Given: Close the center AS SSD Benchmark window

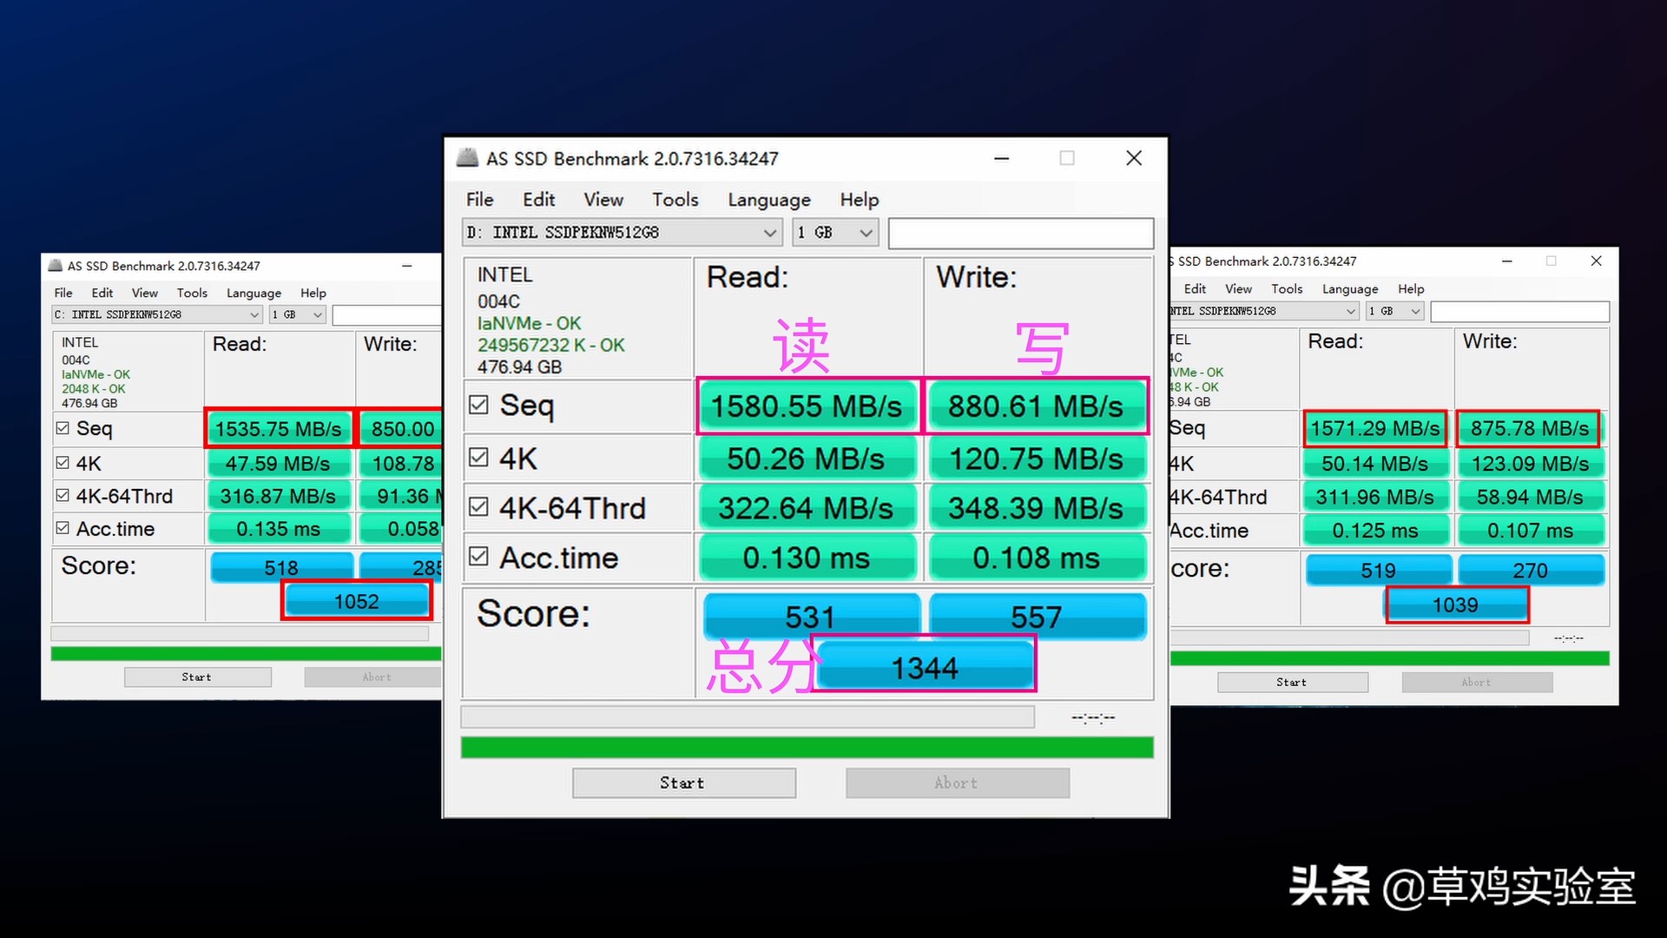Looking at the screenshot, I should pos(1134,158).
